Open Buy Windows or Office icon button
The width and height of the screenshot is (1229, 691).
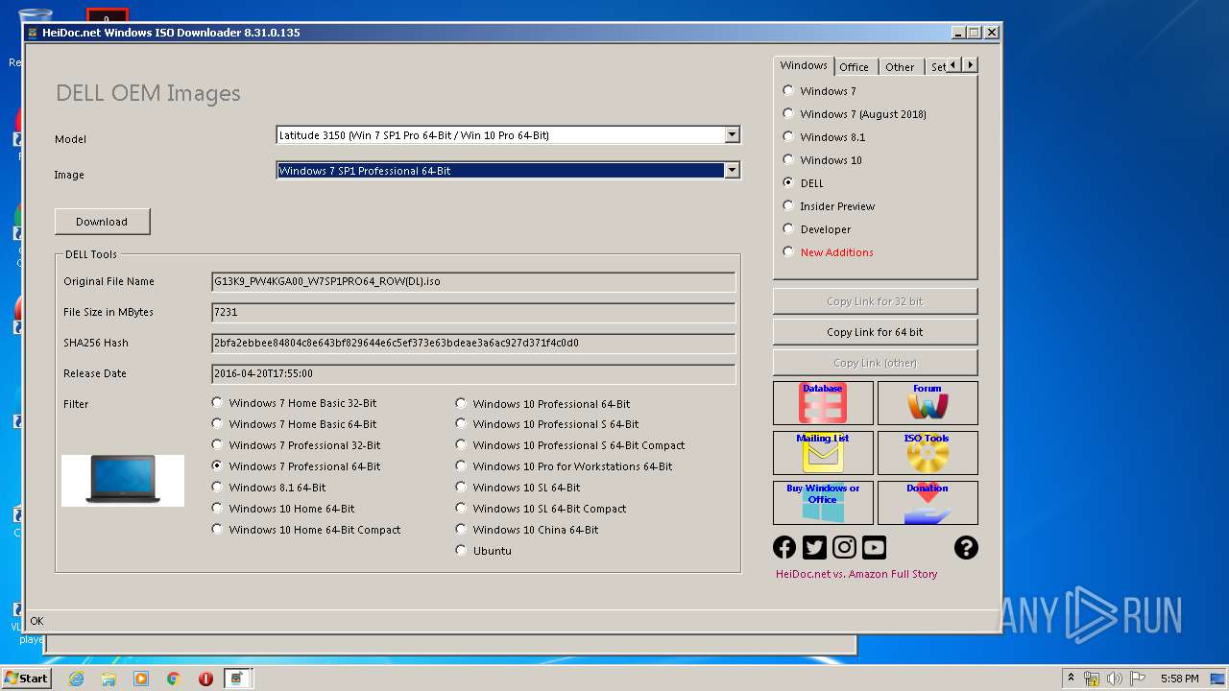823,503
